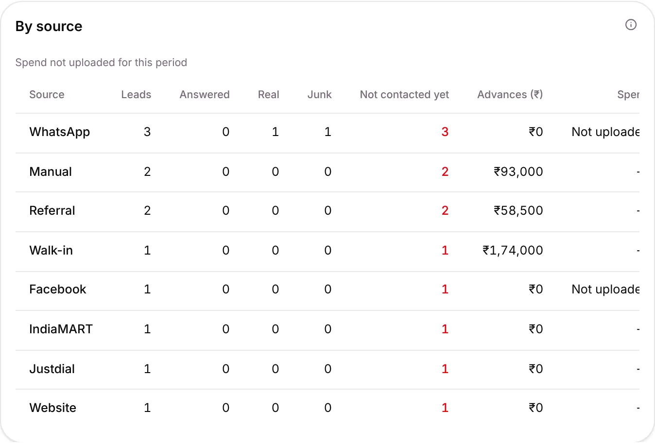Click the ₹93,000 advances value for Manual
655x445 pixels.
tap(518, 171)
